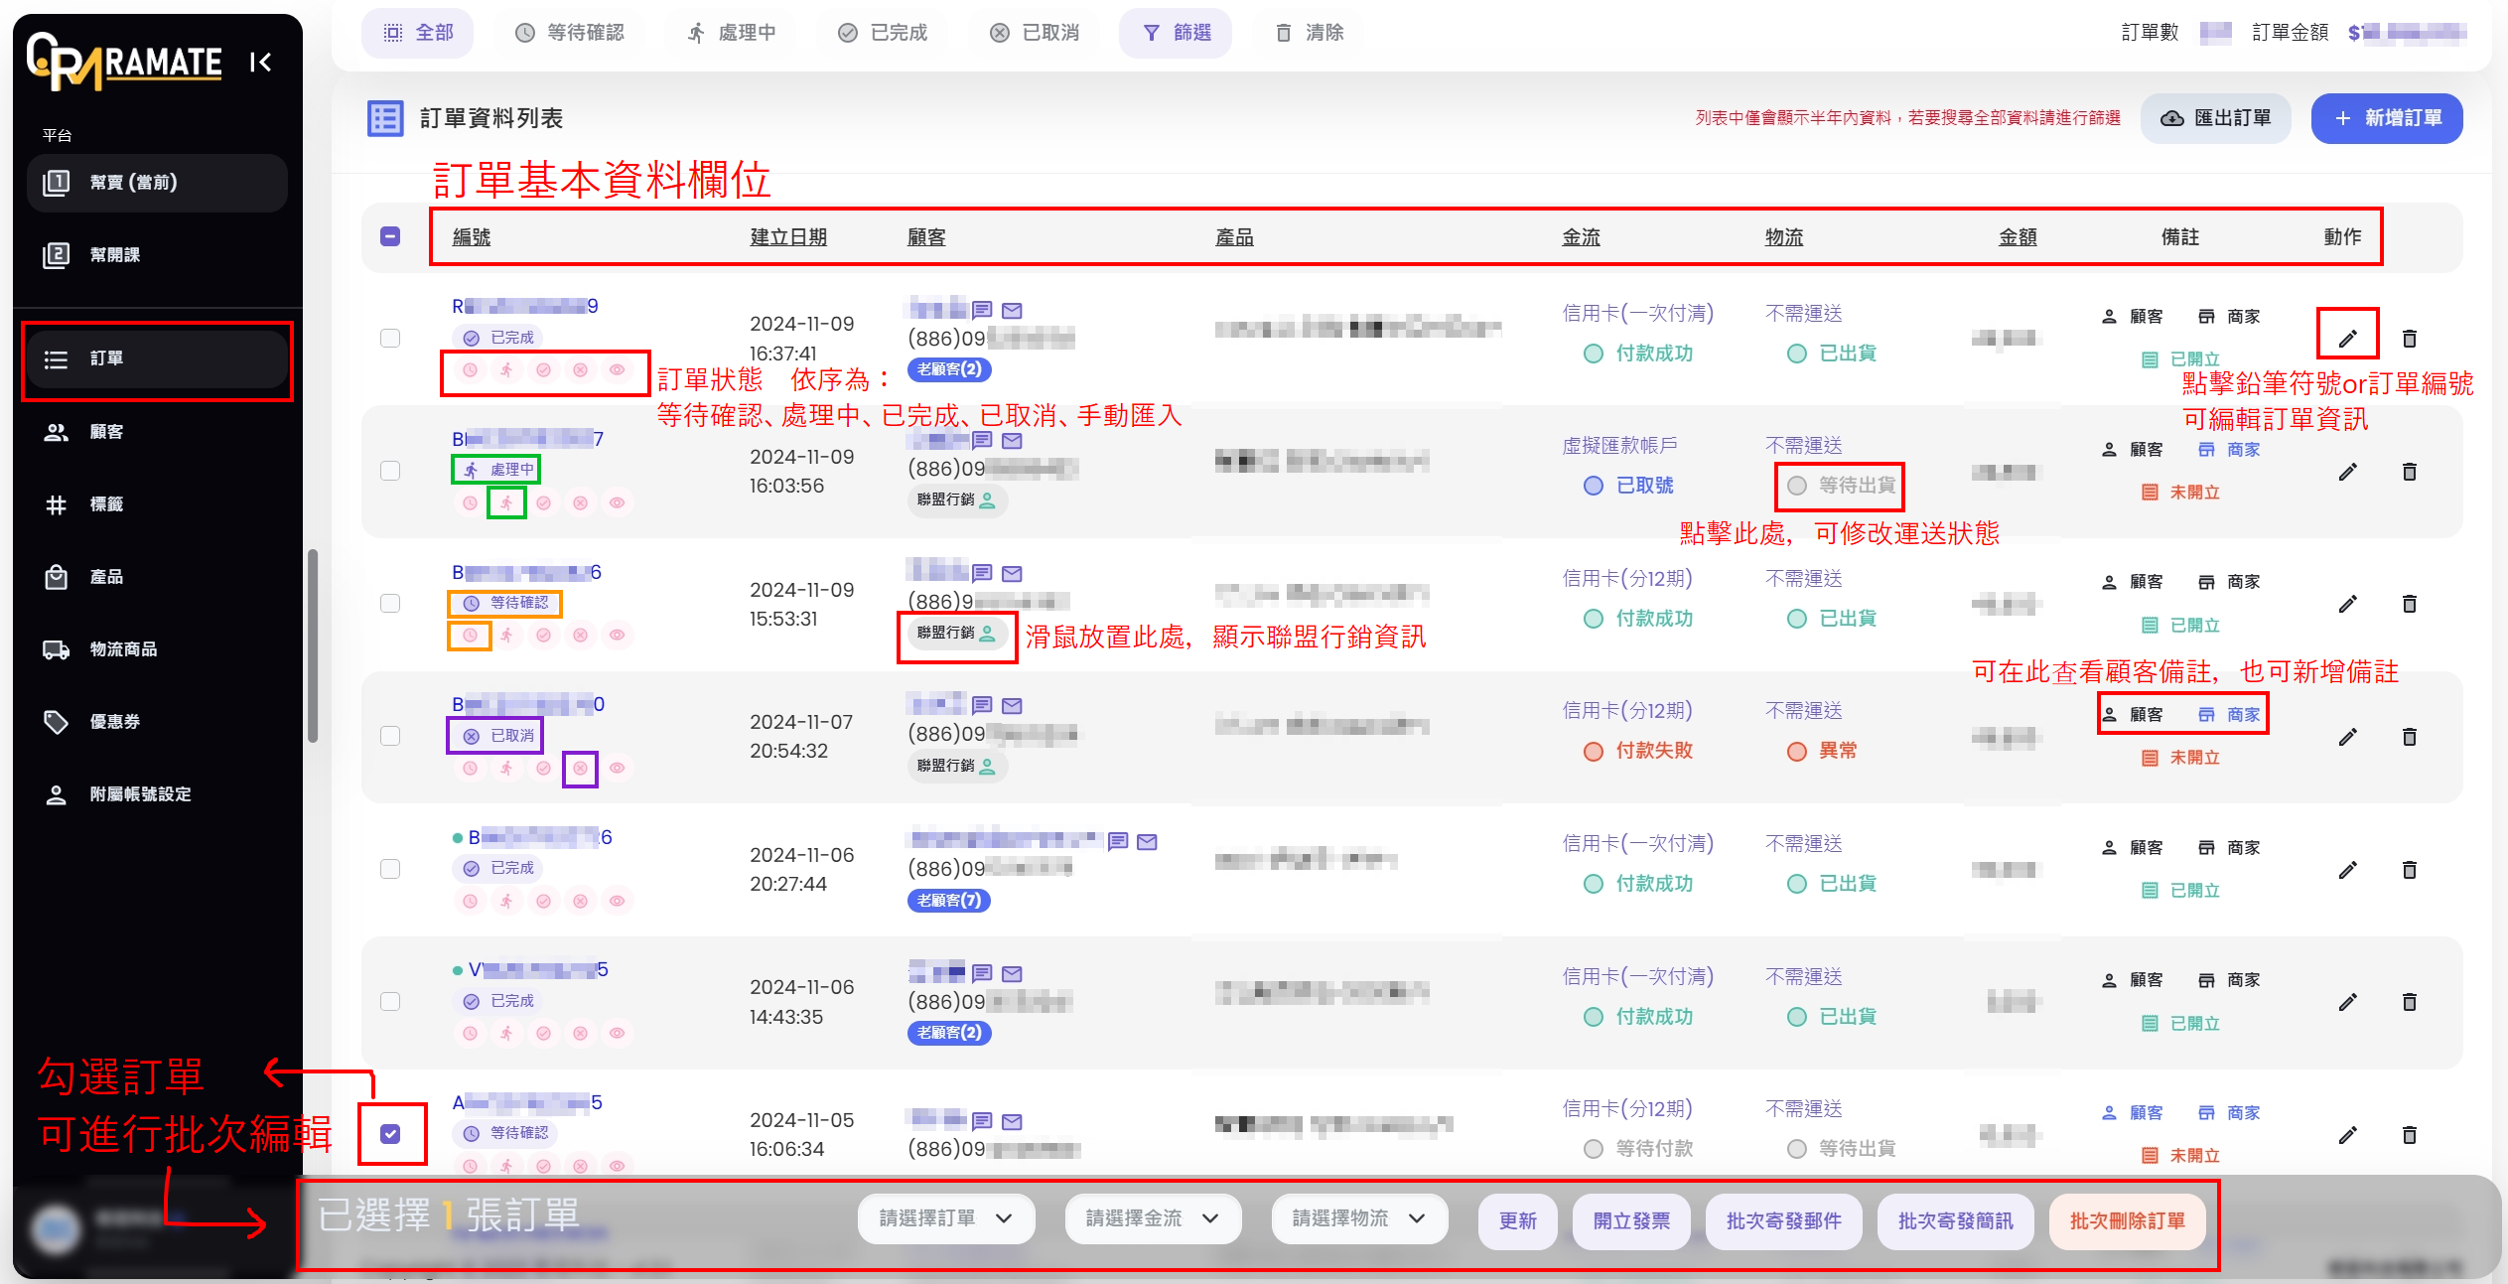The height and width of the screenshot is (1284, 2508).
Task: Click the 新增訂單 button
Action: 2386,118
